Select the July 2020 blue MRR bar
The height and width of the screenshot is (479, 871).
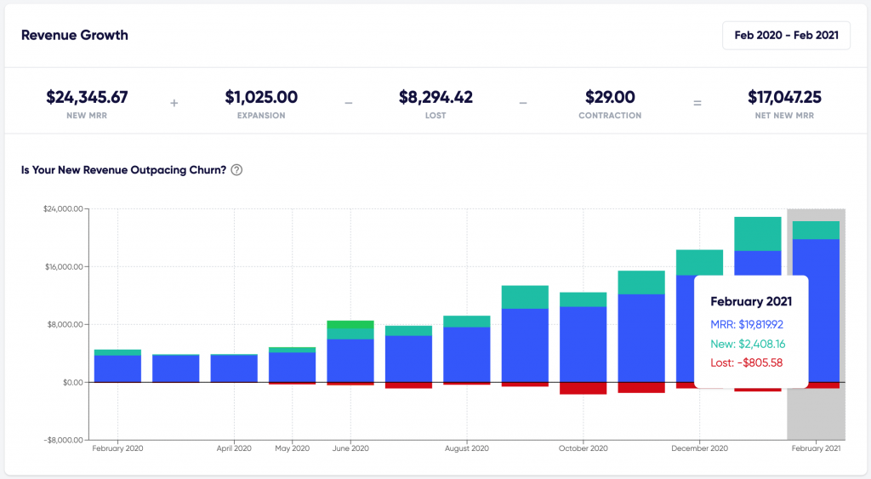[409, 359]
